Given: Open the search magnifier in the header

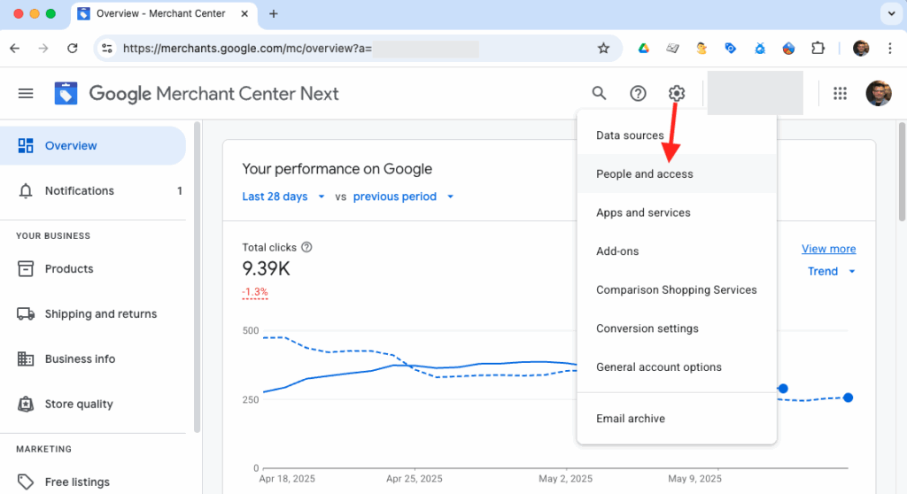Looking at the screenshot, I should click(599, 93).
